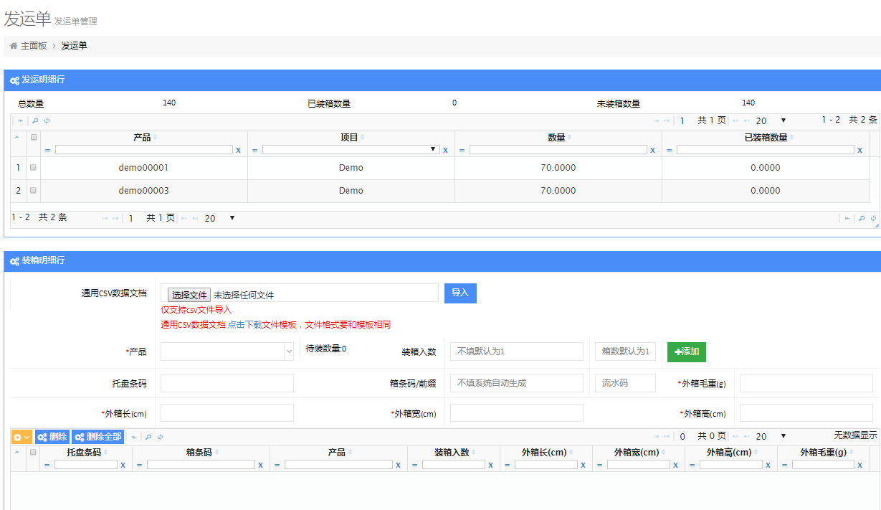Image resolution: width=881 pixels, height=510 pixels.
Task: Clear the 已装箱数量 column filter
Action: (x=859, y=151)
